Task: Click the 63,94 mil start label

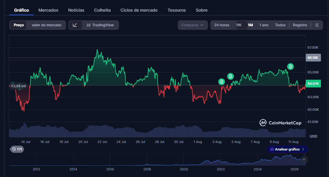Action: (18, 86)
